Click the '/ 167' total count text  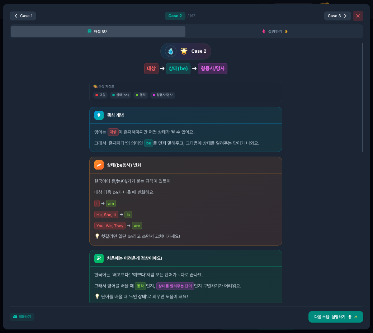click(x=192, y=16)
